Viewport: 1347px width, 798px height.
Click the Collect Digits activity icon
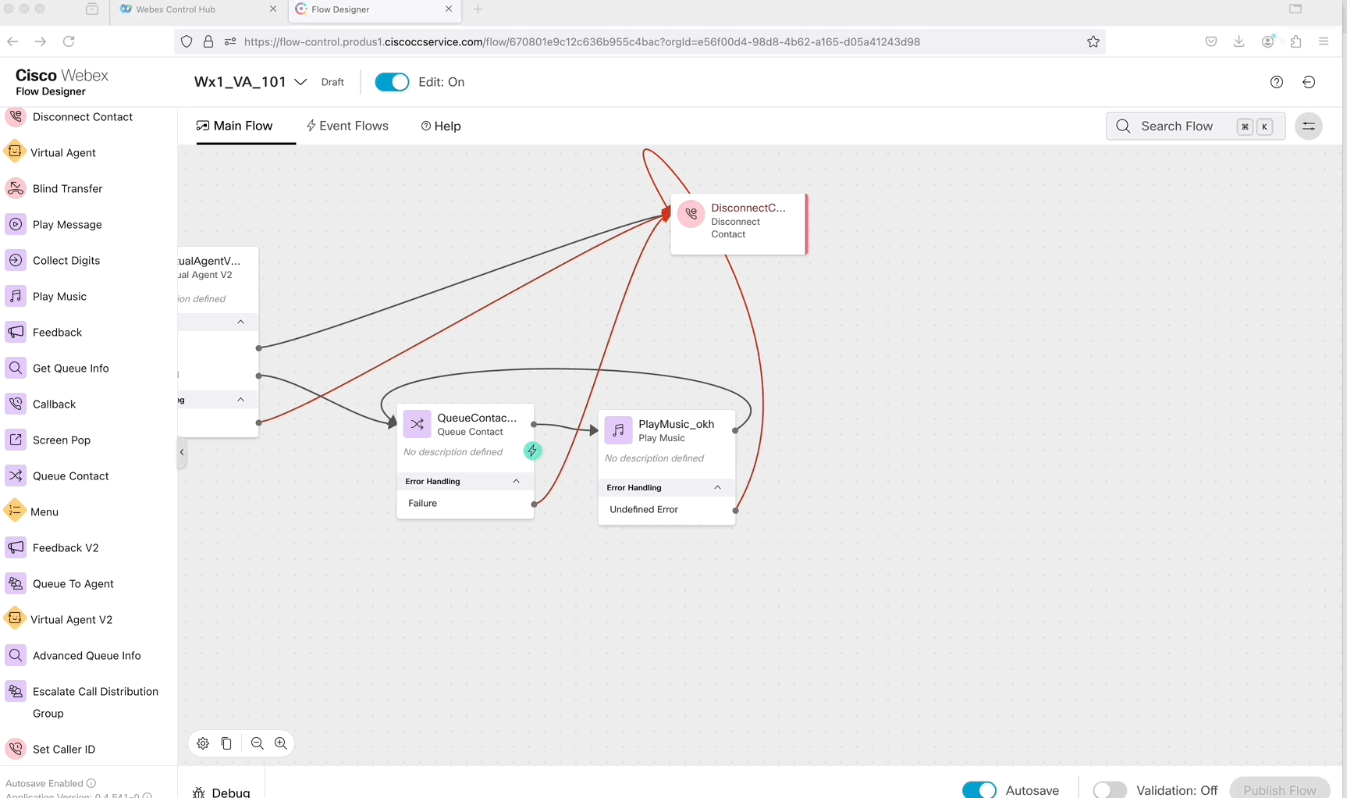[x=16, y=261]
